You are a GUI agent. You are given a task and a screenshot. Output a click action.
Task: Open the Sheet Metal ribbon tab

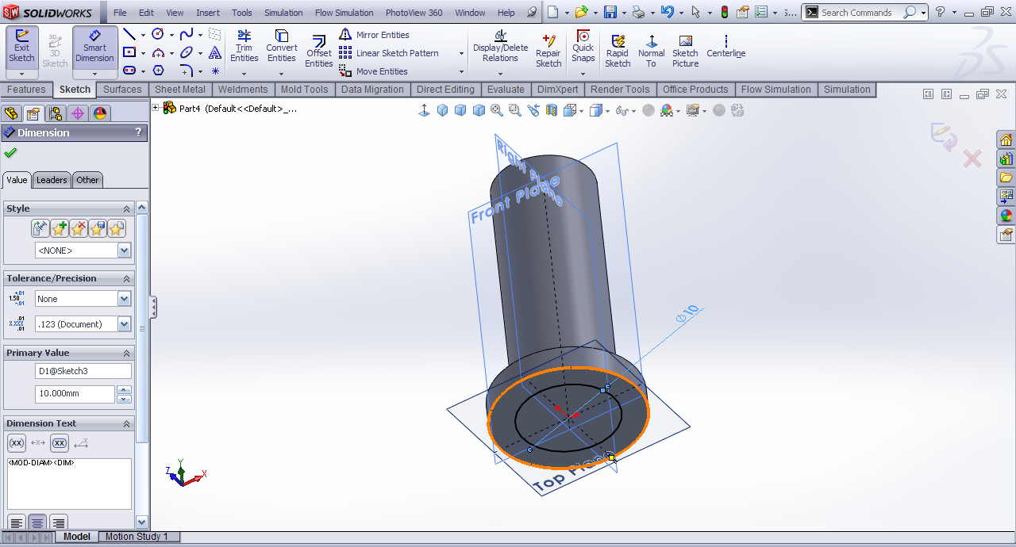[x=180, y=90]
